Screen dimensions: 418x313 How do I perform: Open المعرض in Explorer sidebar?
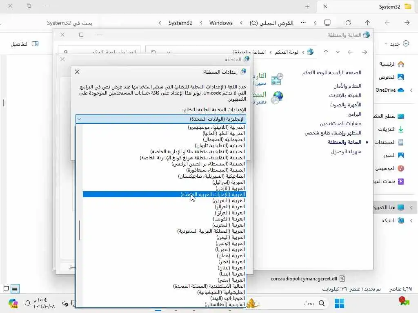coord(391,77)
